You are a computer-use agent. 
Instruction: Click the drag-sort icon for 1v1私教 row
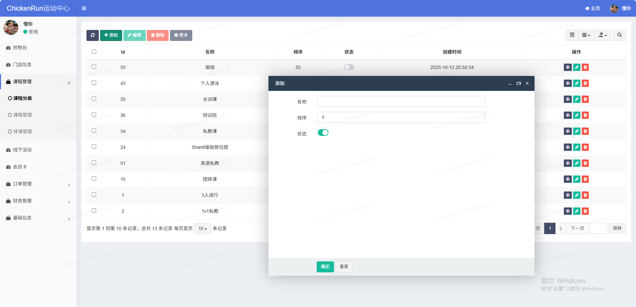click(x=568, y=211)
